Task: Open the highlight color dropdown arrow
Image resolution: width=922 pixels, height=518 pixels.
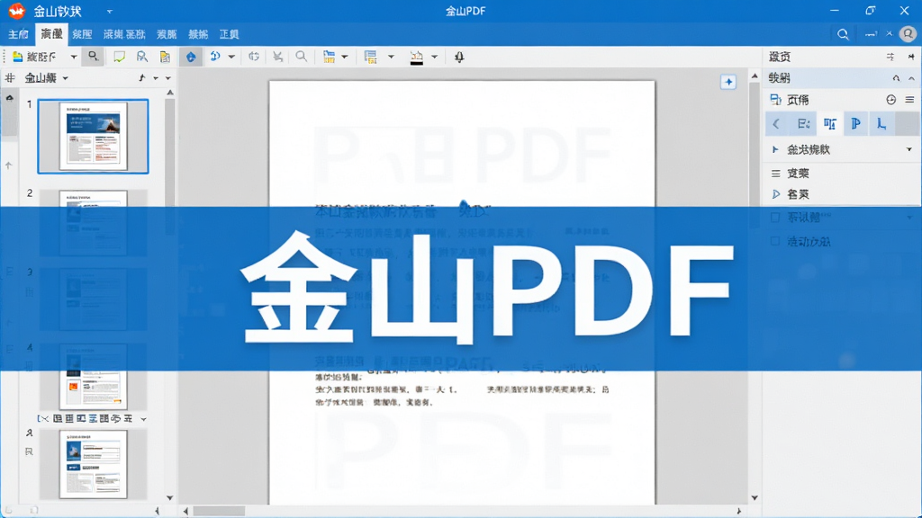Action: click(x=434, y=57)
